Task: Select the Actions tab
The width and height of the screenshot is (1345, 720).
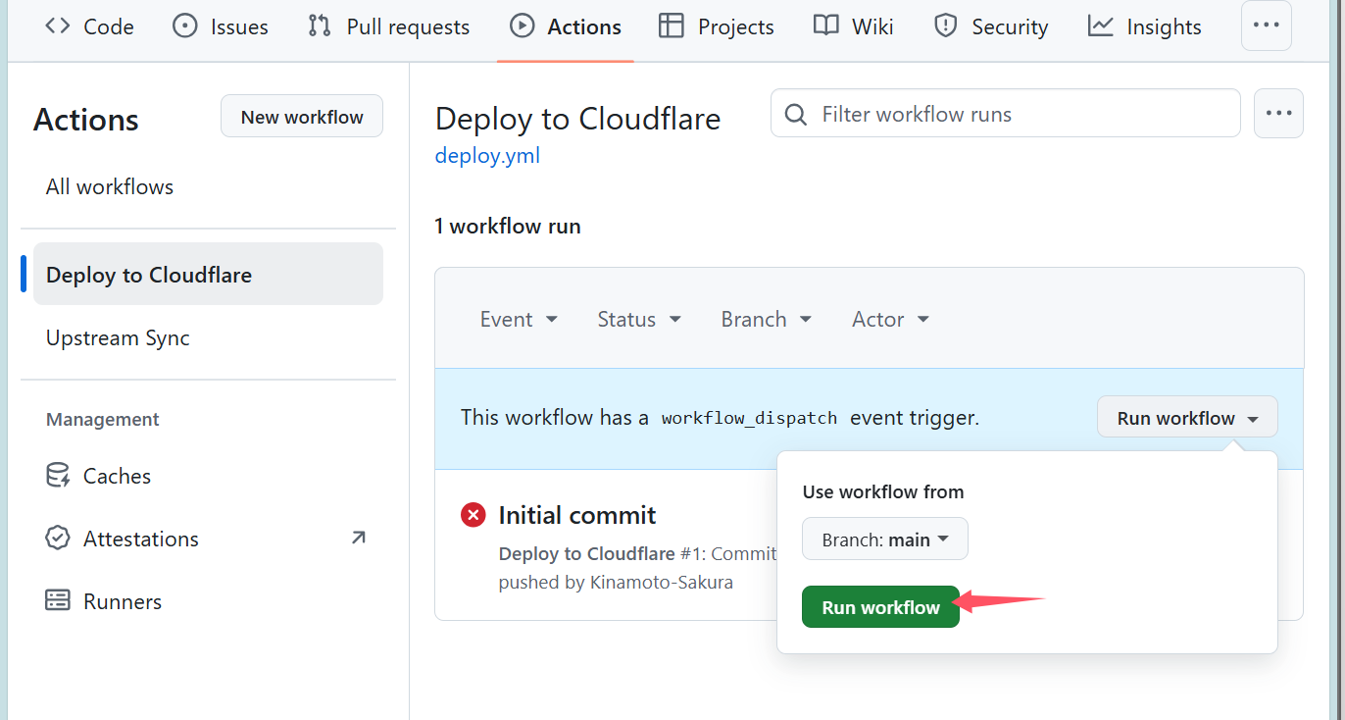Action: click(x=566, y=26)
